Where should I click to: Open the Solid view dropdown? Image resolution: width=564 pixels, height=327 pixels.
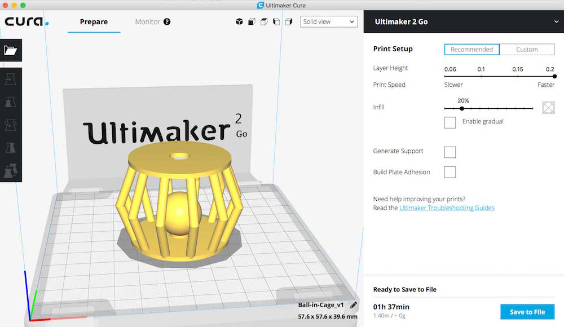pos(329,21)
